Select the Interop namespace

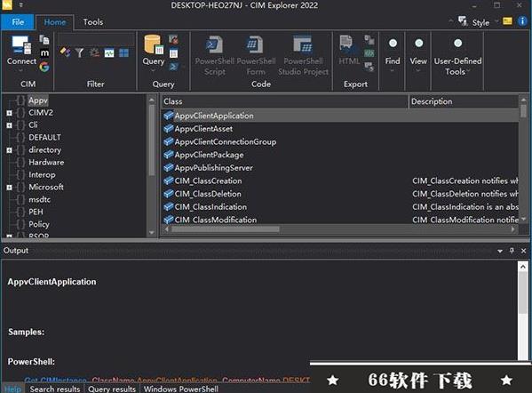click(42, 175)
